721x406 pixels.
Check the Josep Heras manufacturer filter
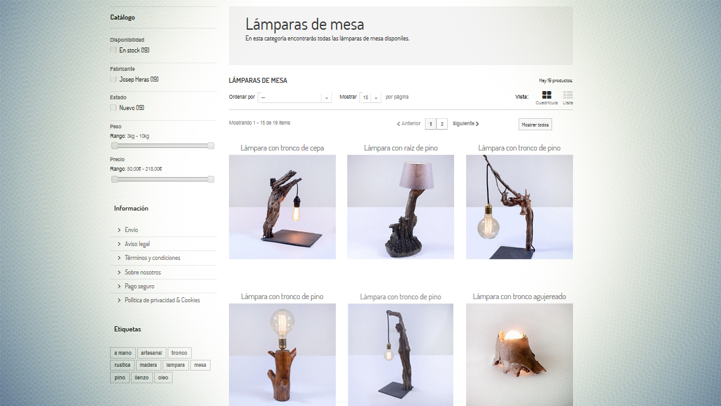(x=112, y=78)
